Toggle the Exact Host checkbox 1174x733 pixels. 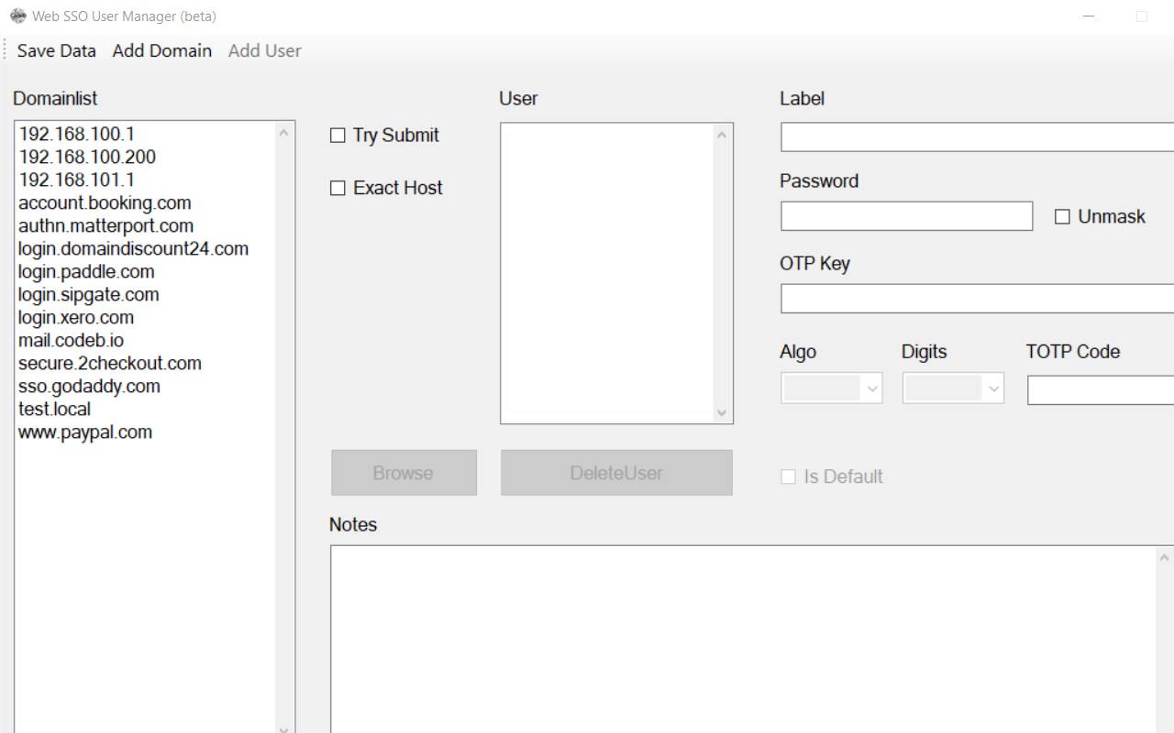[x=338, y=188]
